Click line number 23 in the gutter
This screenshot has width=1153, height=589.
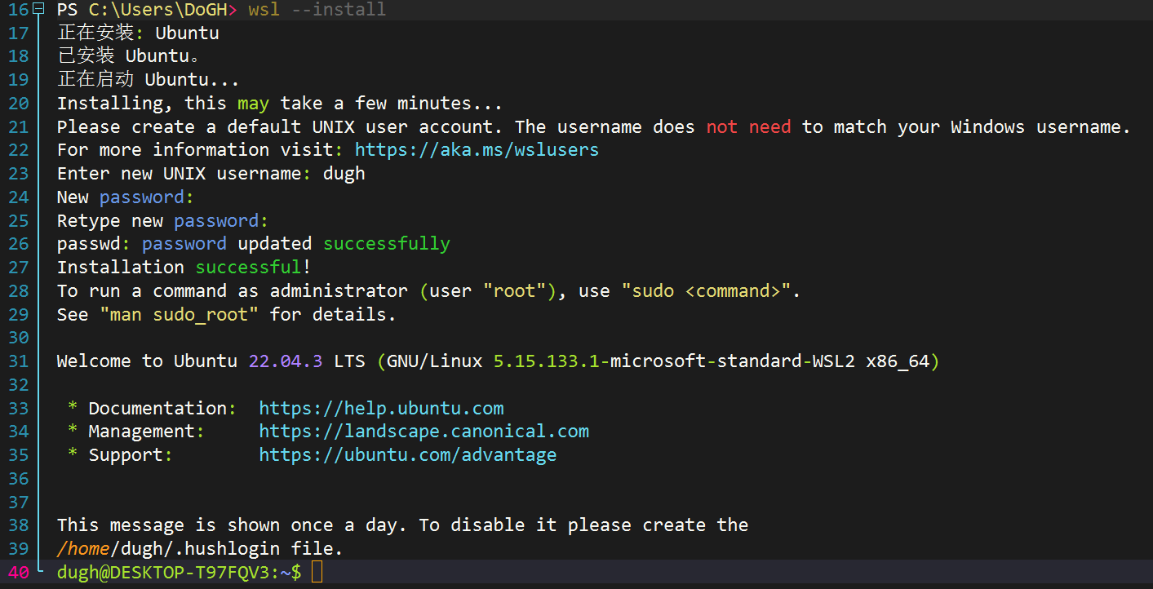coord(18,174)
